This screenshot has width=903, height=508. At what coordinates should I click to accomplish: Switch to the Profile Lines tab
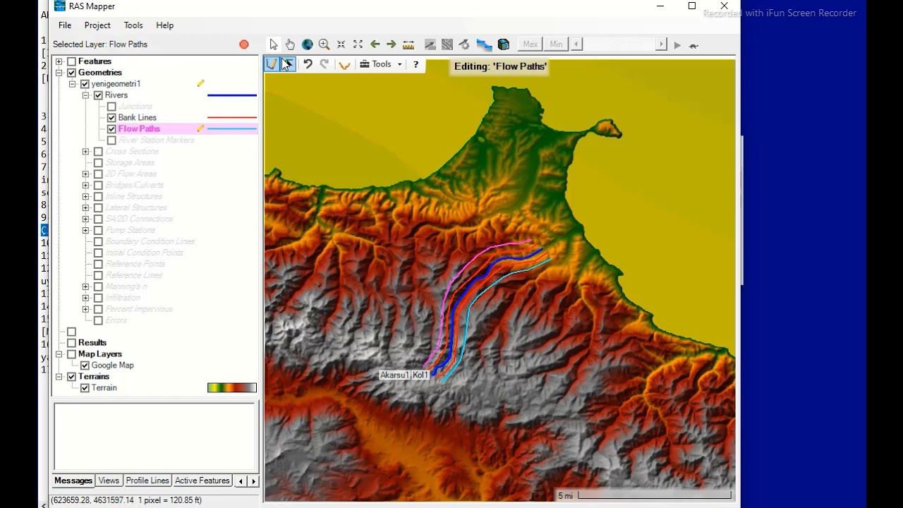click(147, 480)
